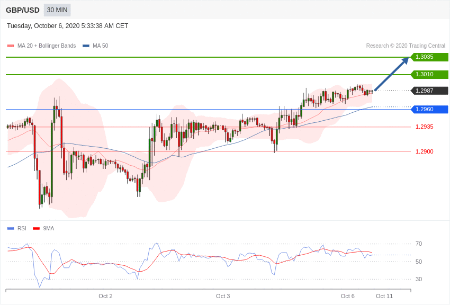Click the 9MA legend label
This screenshot has height=305, width=450.
(x=49, y=228)
